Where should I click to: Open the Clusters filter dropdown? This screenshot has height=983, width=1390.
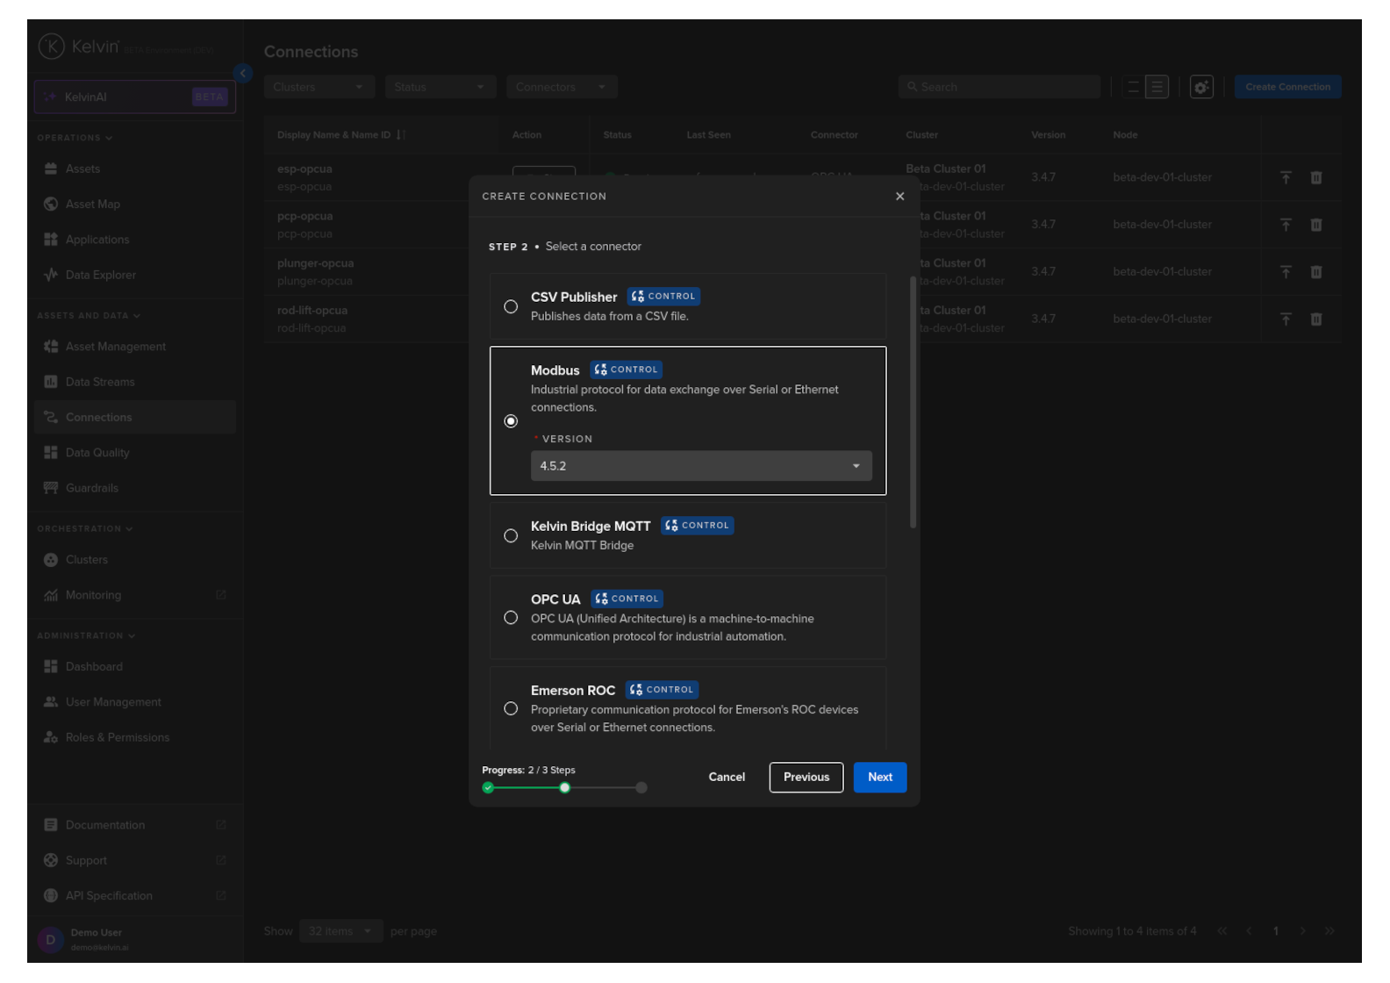coord(319,87)
